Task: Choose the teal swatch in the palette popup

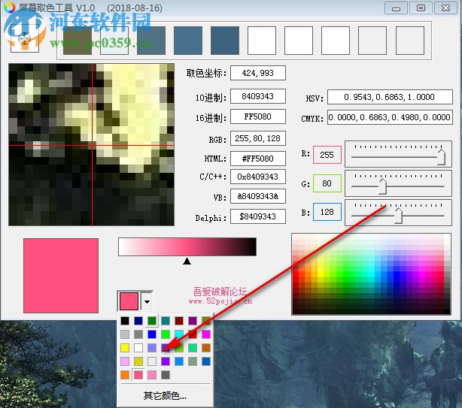Action: [x=166, y=321]
